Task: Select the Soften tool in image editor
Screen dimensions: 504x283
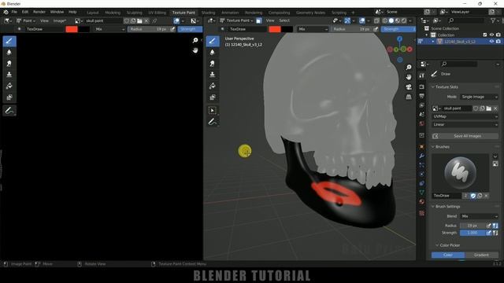Action: pyautogui.click(x=9, y=53)
